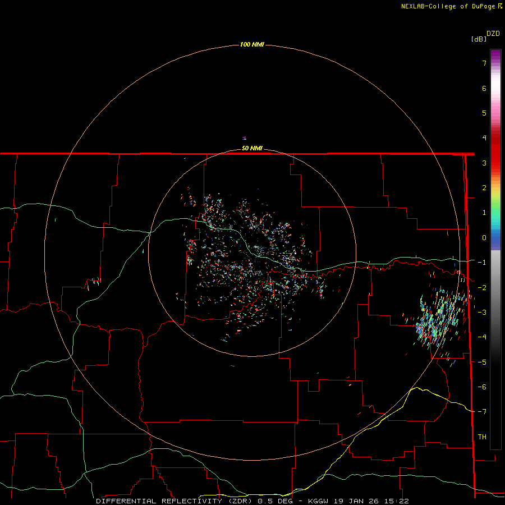The height and width of the screenshot is (505, 505).
Task: Click the -3 dB scale value
Action: coord(482,313)
